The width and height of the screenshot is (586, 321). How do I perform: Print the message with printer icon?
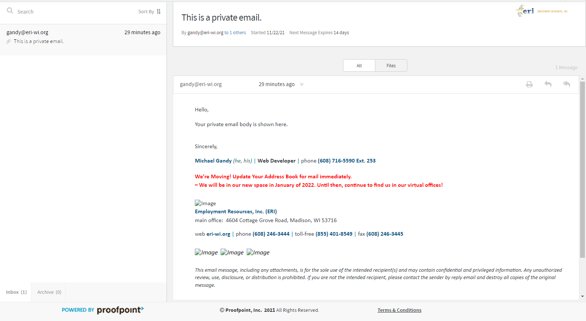(x=529, y=85)
